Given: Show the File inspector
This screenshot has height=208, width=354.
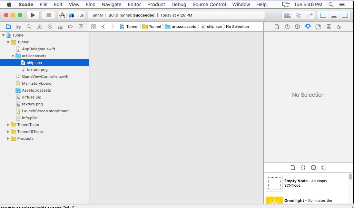Looking at the screenshot, I should click(277, 27).
